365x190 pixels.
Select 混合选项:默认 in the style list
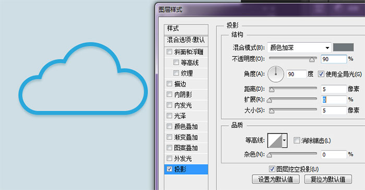pos(186,40)
